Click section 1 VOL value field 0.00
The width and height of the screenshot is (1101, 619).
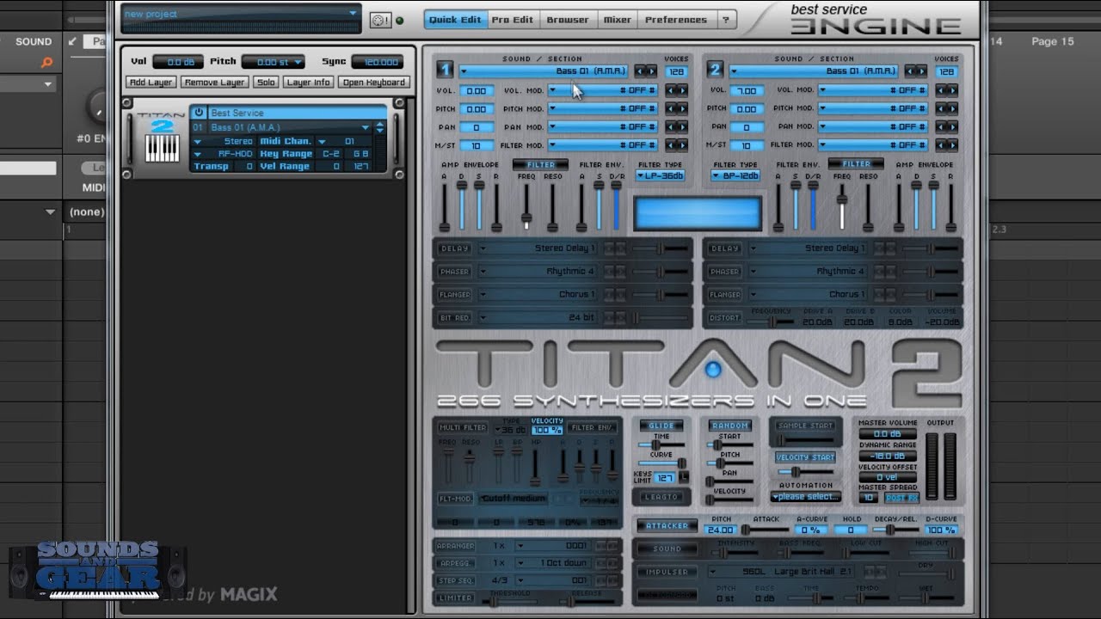point(476,90)
